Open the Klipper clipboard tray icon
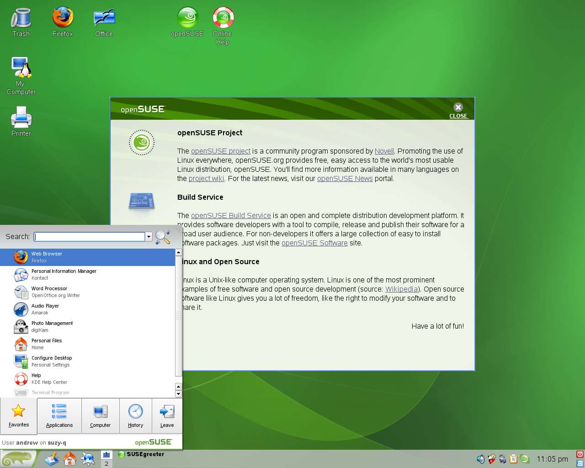Viewport: 585px width, 468px height. [x=513, y=459]
